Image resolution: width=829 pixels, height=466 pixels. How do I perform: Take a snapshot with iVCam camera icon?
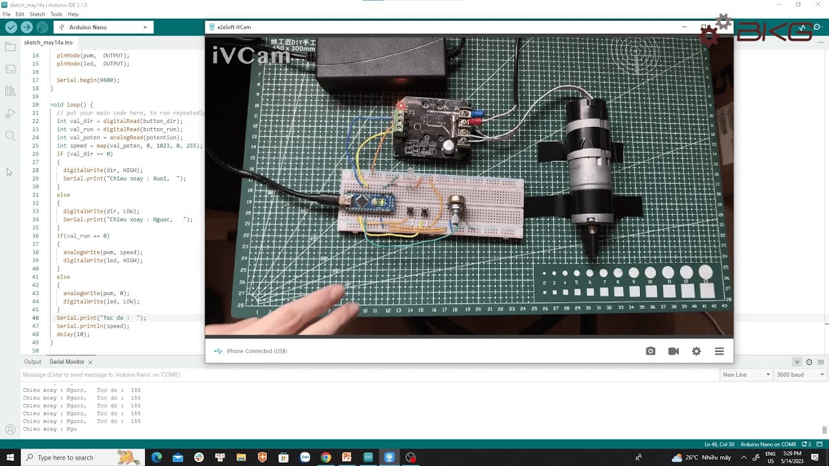650,351
